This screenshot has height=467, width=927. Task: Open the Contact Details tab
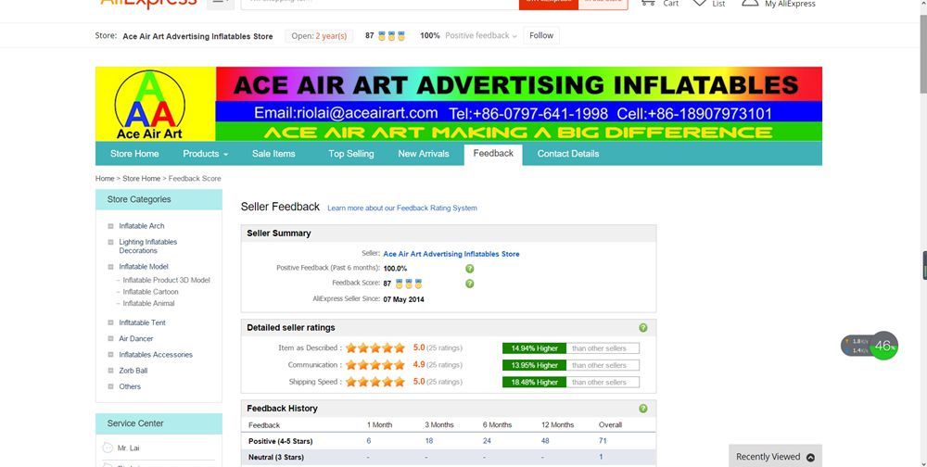pyautogui.click(x=568, y=154)
